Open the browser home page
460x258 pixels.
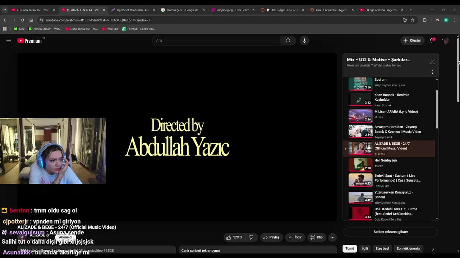click(x=31, y=20)
